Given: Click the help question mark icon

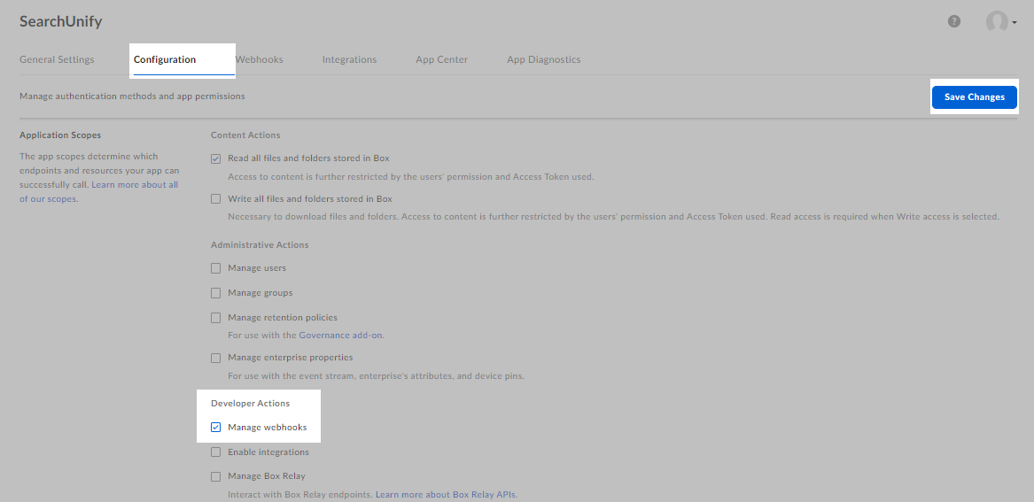Looking at the screenshot, I should point(954,21).
